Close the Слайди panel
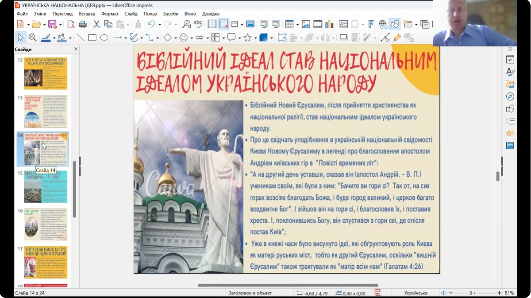Screen dimensions: 531x298 (76, 49)
